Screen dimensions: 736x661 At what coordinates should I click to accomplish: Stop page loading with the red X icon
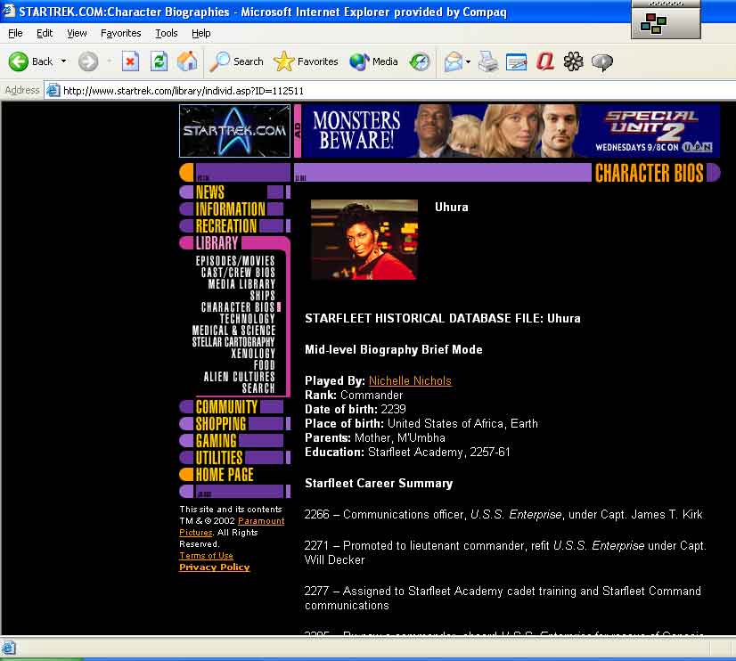coord(130,61)
